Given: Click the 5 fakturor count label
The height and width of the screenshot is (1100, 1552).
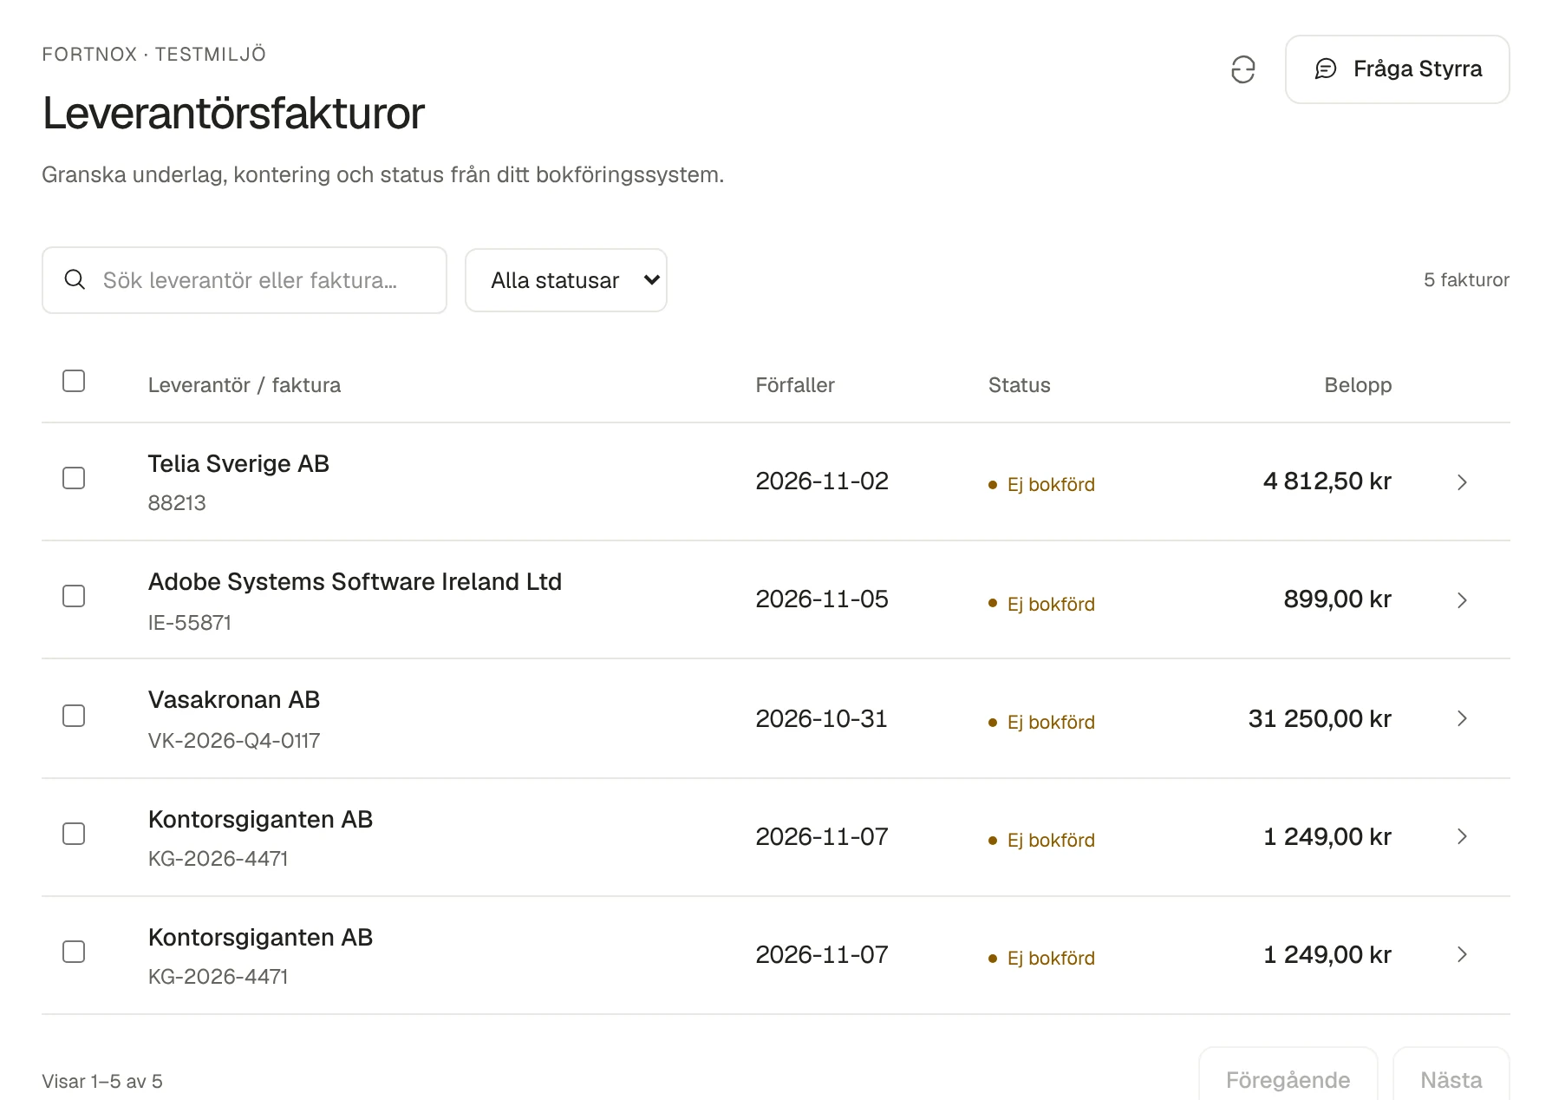Looking at the screenshot, I should pos(1466,280).
